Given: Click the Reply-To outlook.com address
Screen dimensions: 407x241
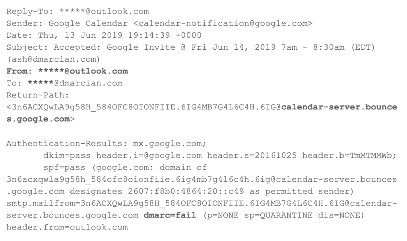Looking at the screenshot, I should [x=104, y=12].
